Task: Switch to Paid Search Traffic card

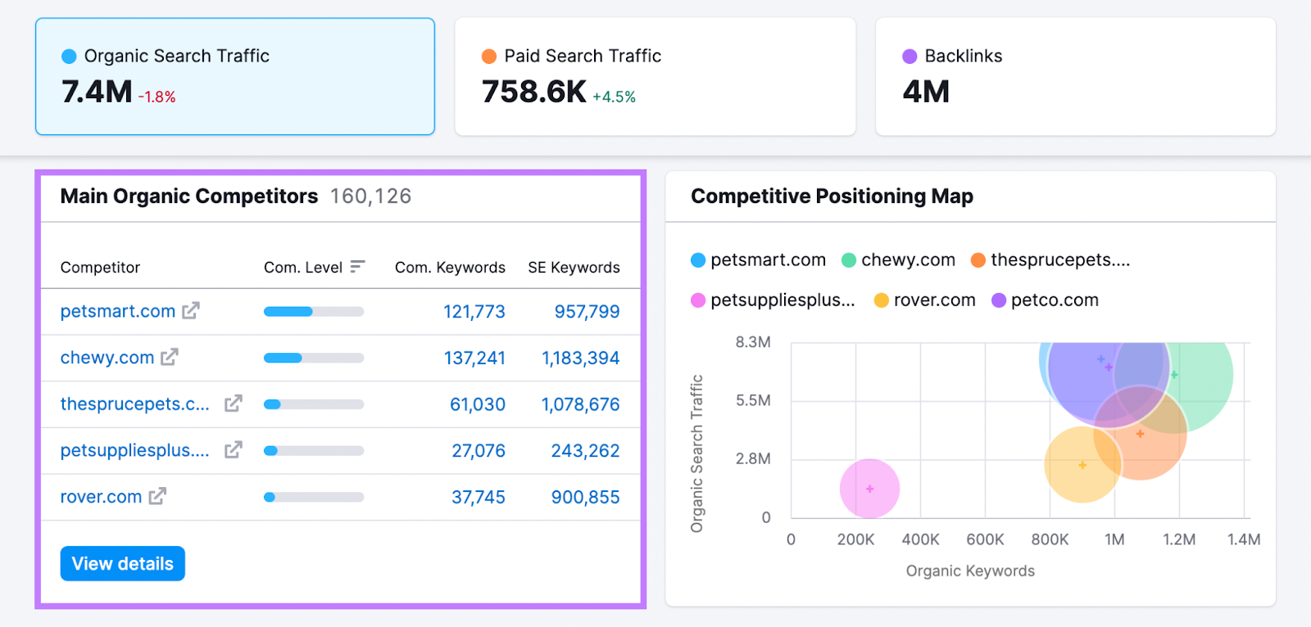Action: click(655, 77)
